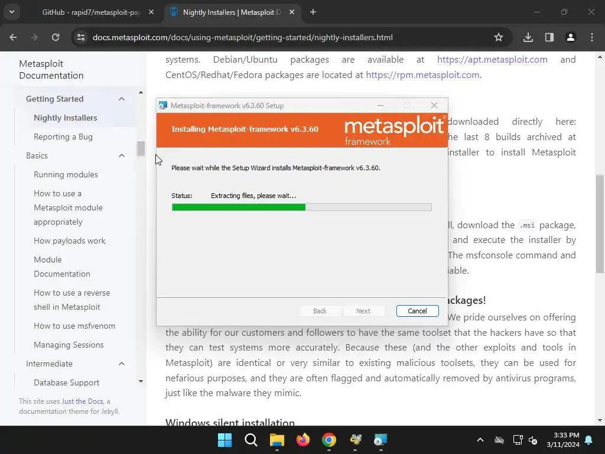Collapse the Basics section chevron
The width and height of the screenshot is (605, 454).
(122, 155)
